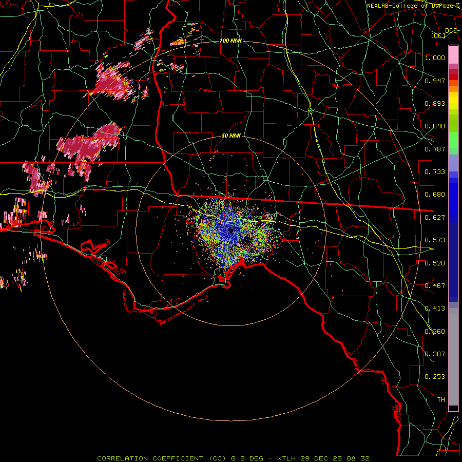Click the TH label on the scale
The image size is (462, 462).
(x=441, y=400)
